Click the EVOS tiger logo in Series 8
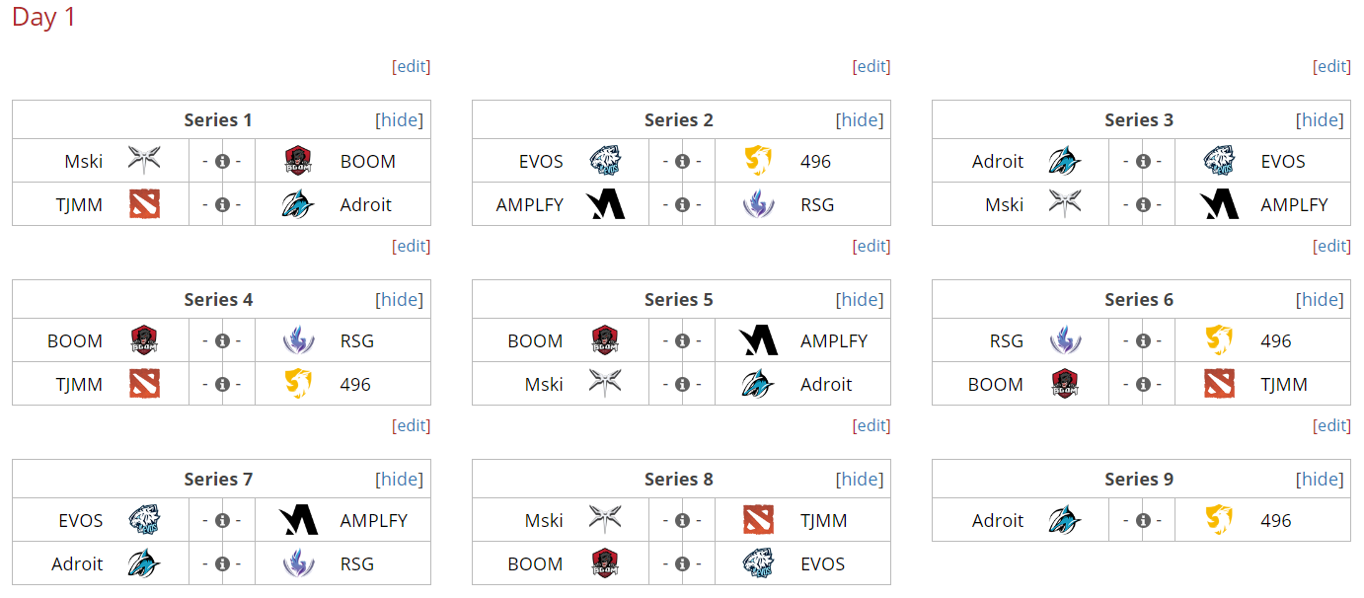 point(758,563)
